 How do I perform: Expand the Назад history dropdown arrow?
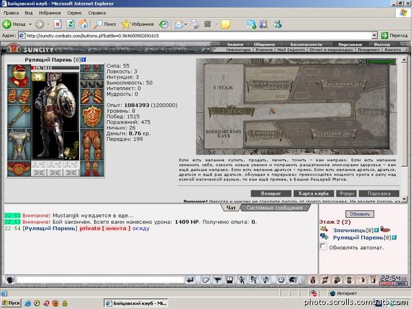point(30,25)
